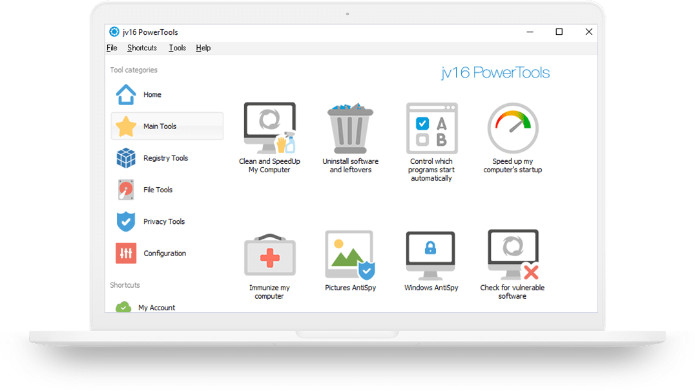Open Clean and SpeedUp My Computer tool icon

(269, 128)
